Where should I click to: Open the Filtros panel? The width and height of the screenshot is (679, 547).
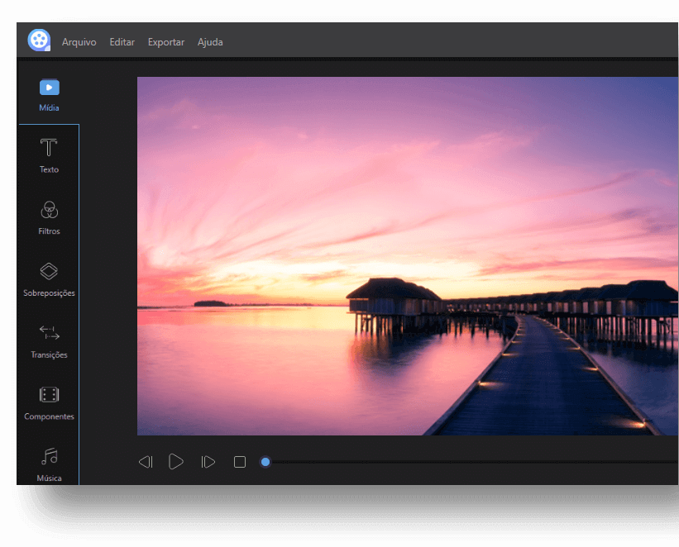point(49,217)
